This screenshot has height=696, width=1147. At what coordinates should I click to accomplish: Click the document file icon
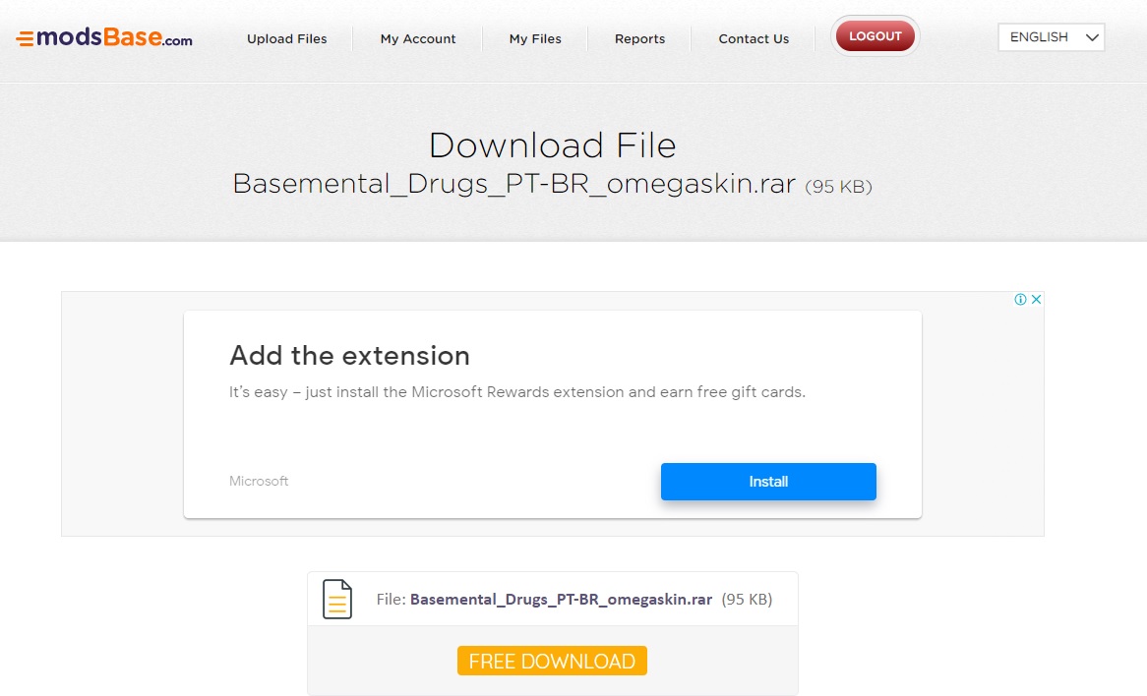coord(337,599)
